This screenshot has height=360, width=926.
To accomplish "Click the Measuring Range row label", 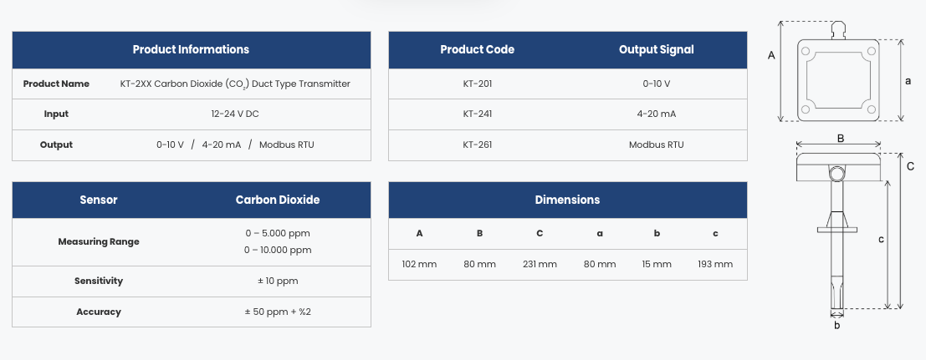I will pos(99,241).
